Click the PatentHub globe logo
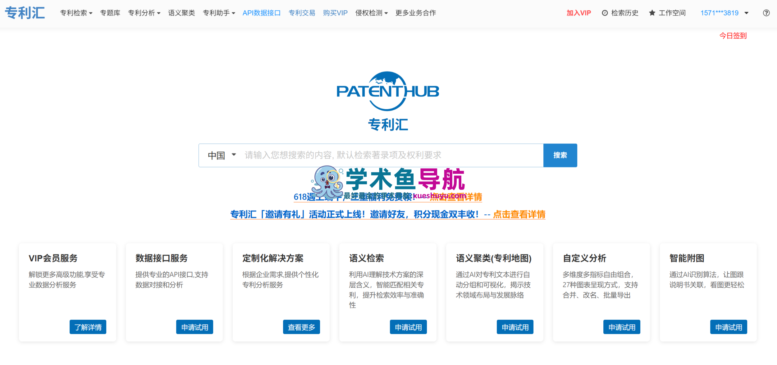Image resolution: width=777 pixels, height=365 pixels. pyautogui.click(x=388, y=91)
